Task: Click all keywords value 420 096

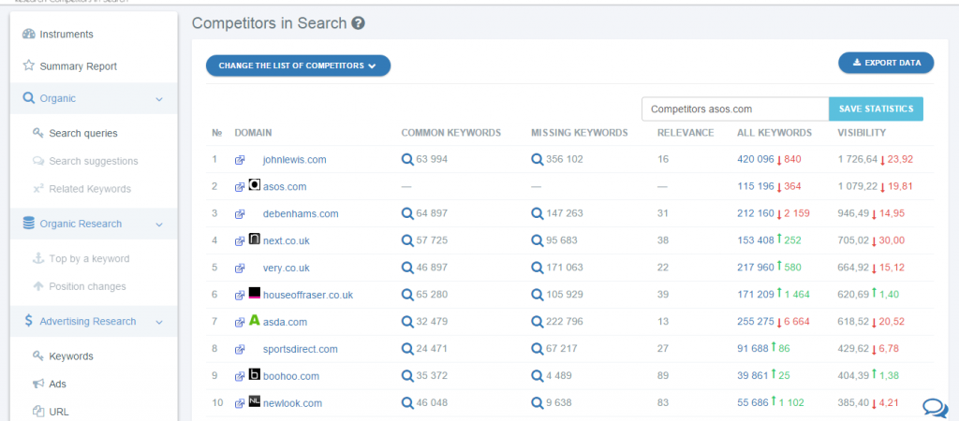Action: point(756,159)
